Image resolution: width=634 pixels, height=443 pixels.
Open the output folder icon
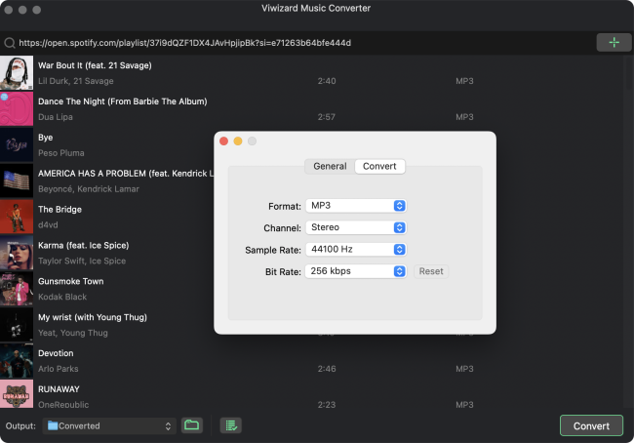191,425
